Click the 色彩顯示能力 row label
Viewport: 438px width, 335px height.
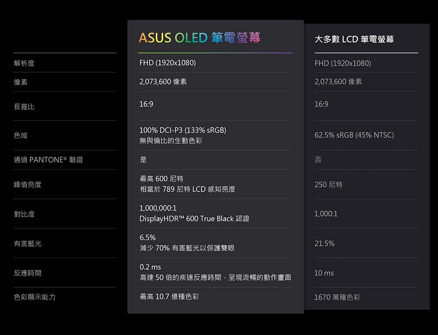(35, 297)
